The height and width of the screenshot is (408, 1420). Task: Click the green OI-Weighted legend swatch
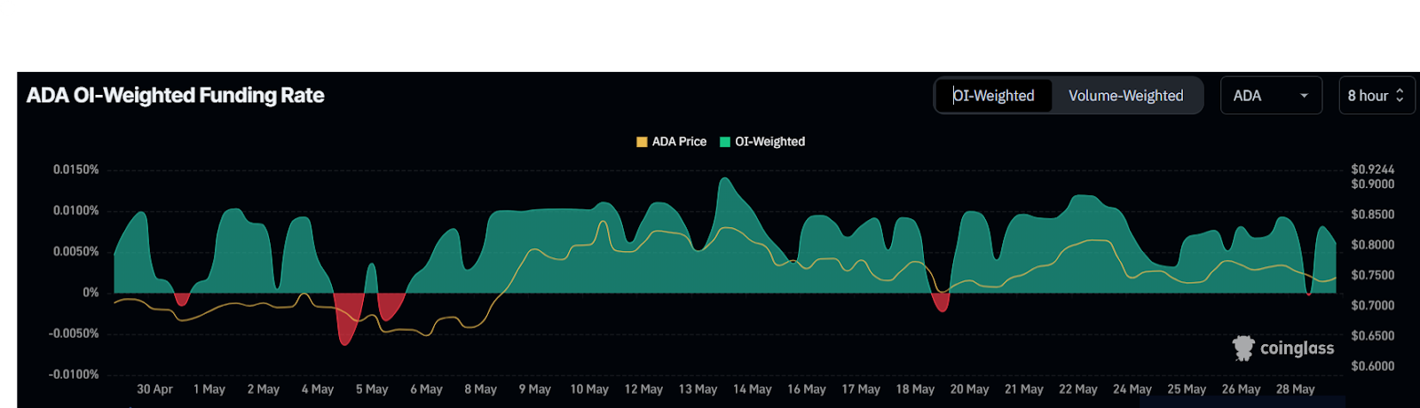tap(725, 142)
